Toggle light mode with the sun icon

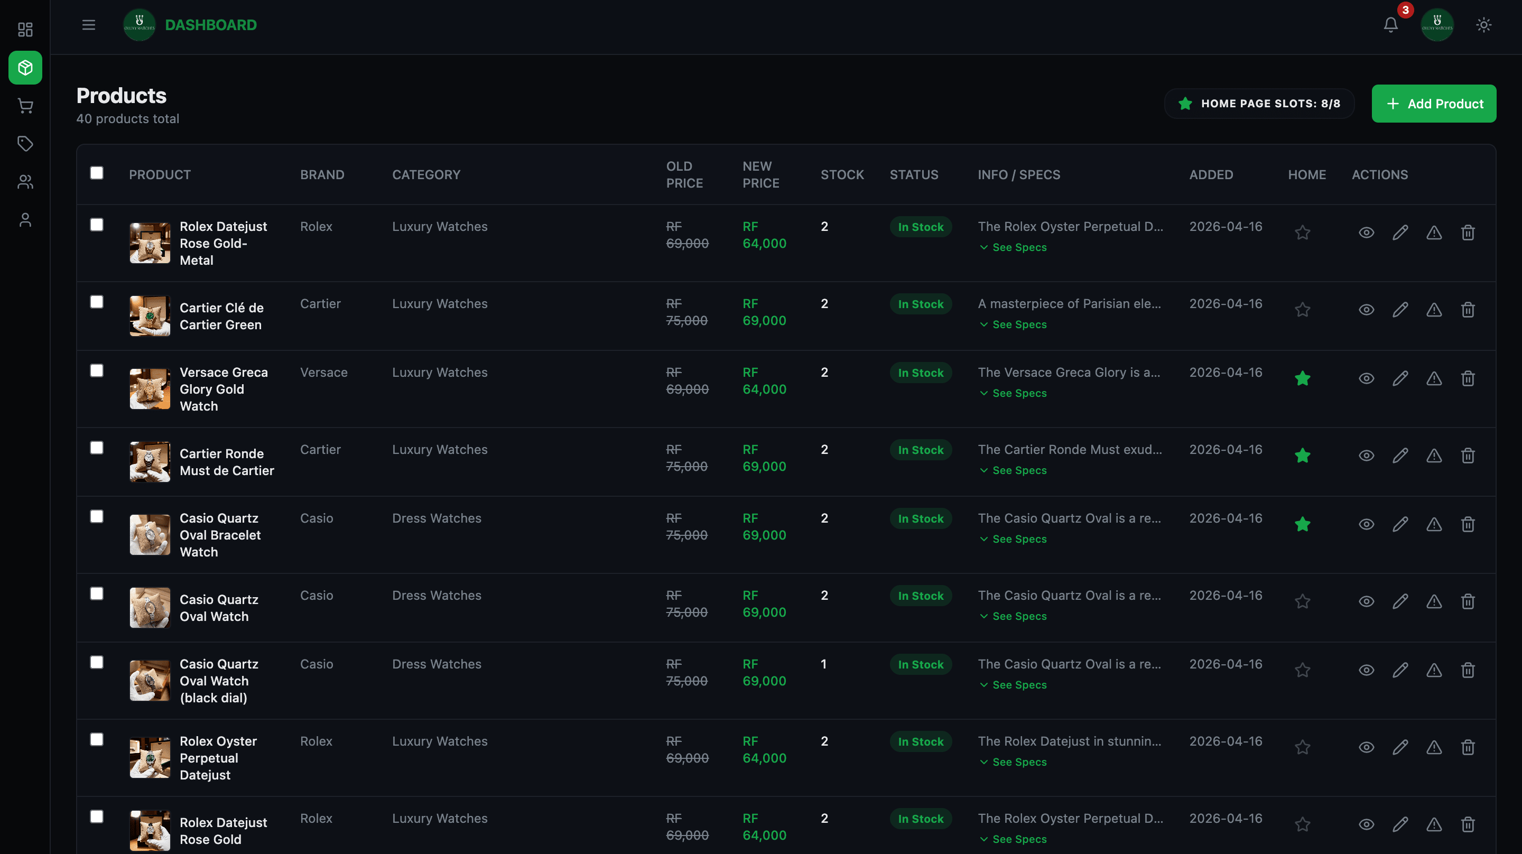(1483, 25)
